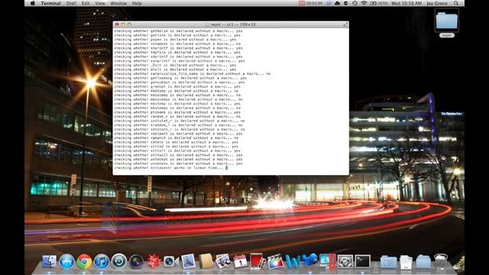Open the View menu
Image resolution: width=489 pixels, height=275 pixels.
pos(100,3)
